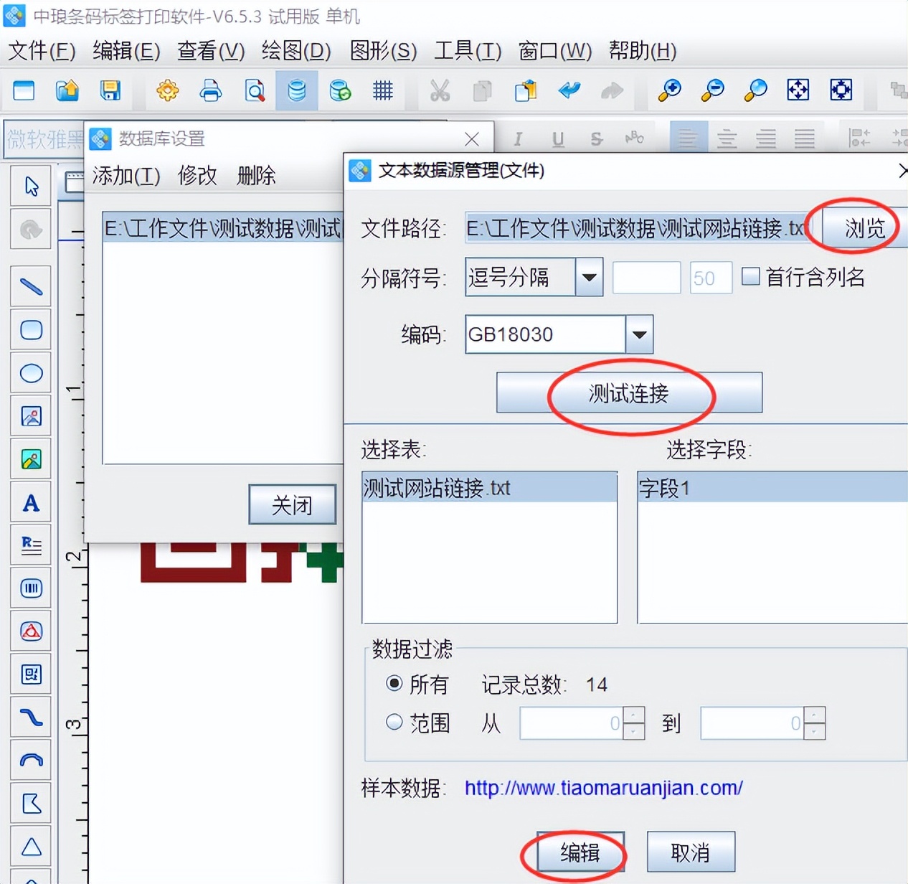908x884 pixels.
Task: Open the 分隔符号 dropdown
Action: point(588,277)
